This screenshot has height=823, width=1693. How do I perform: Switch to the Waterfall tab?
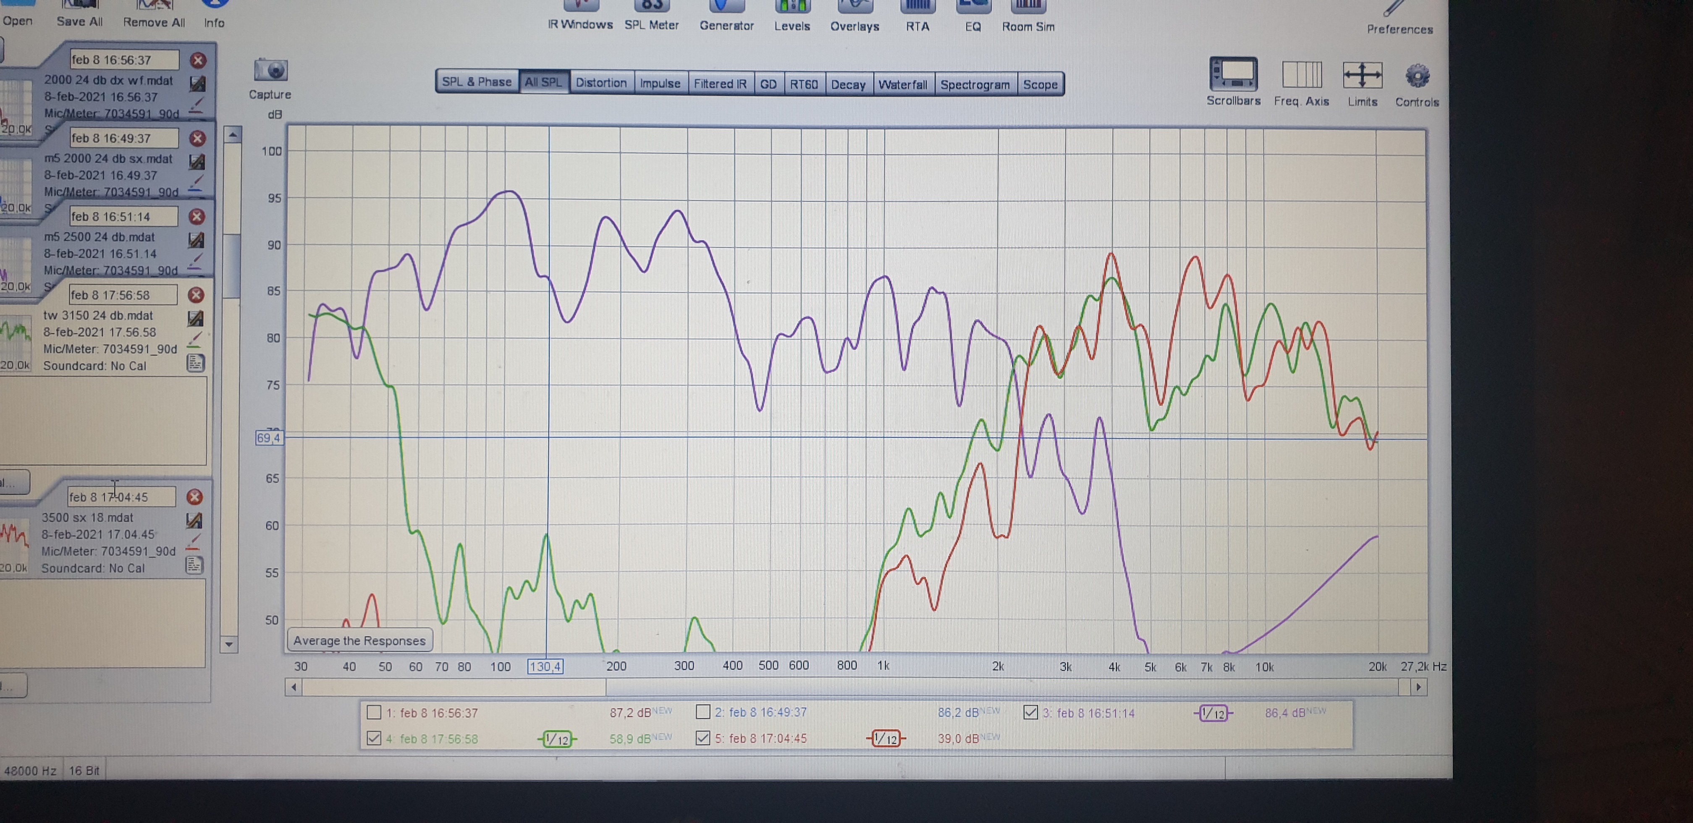pyautogui.click(x=903, y=85)
